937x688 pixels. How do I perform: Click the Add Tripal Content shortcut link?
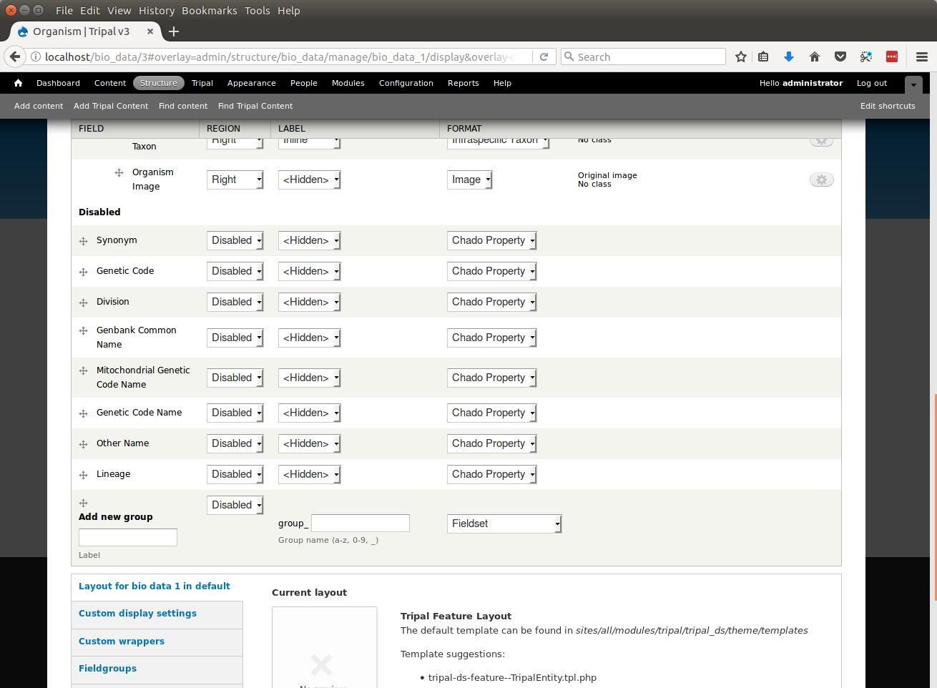(111, 106)
